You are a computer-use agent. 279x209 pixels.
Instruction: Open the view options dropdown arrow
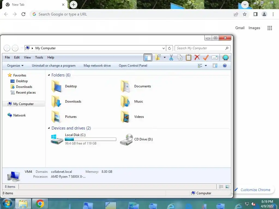(x=206, y=66)
